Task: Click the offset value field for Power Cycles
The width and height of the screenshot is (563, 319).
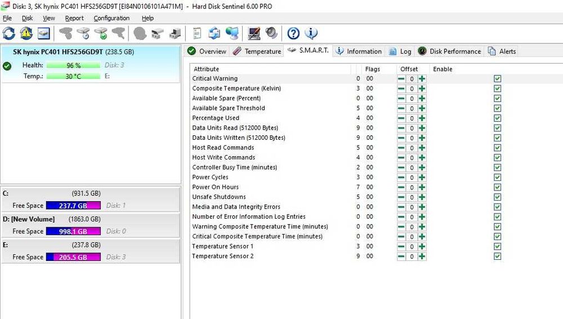Action: pyautogui.click(x=412, y=178)
